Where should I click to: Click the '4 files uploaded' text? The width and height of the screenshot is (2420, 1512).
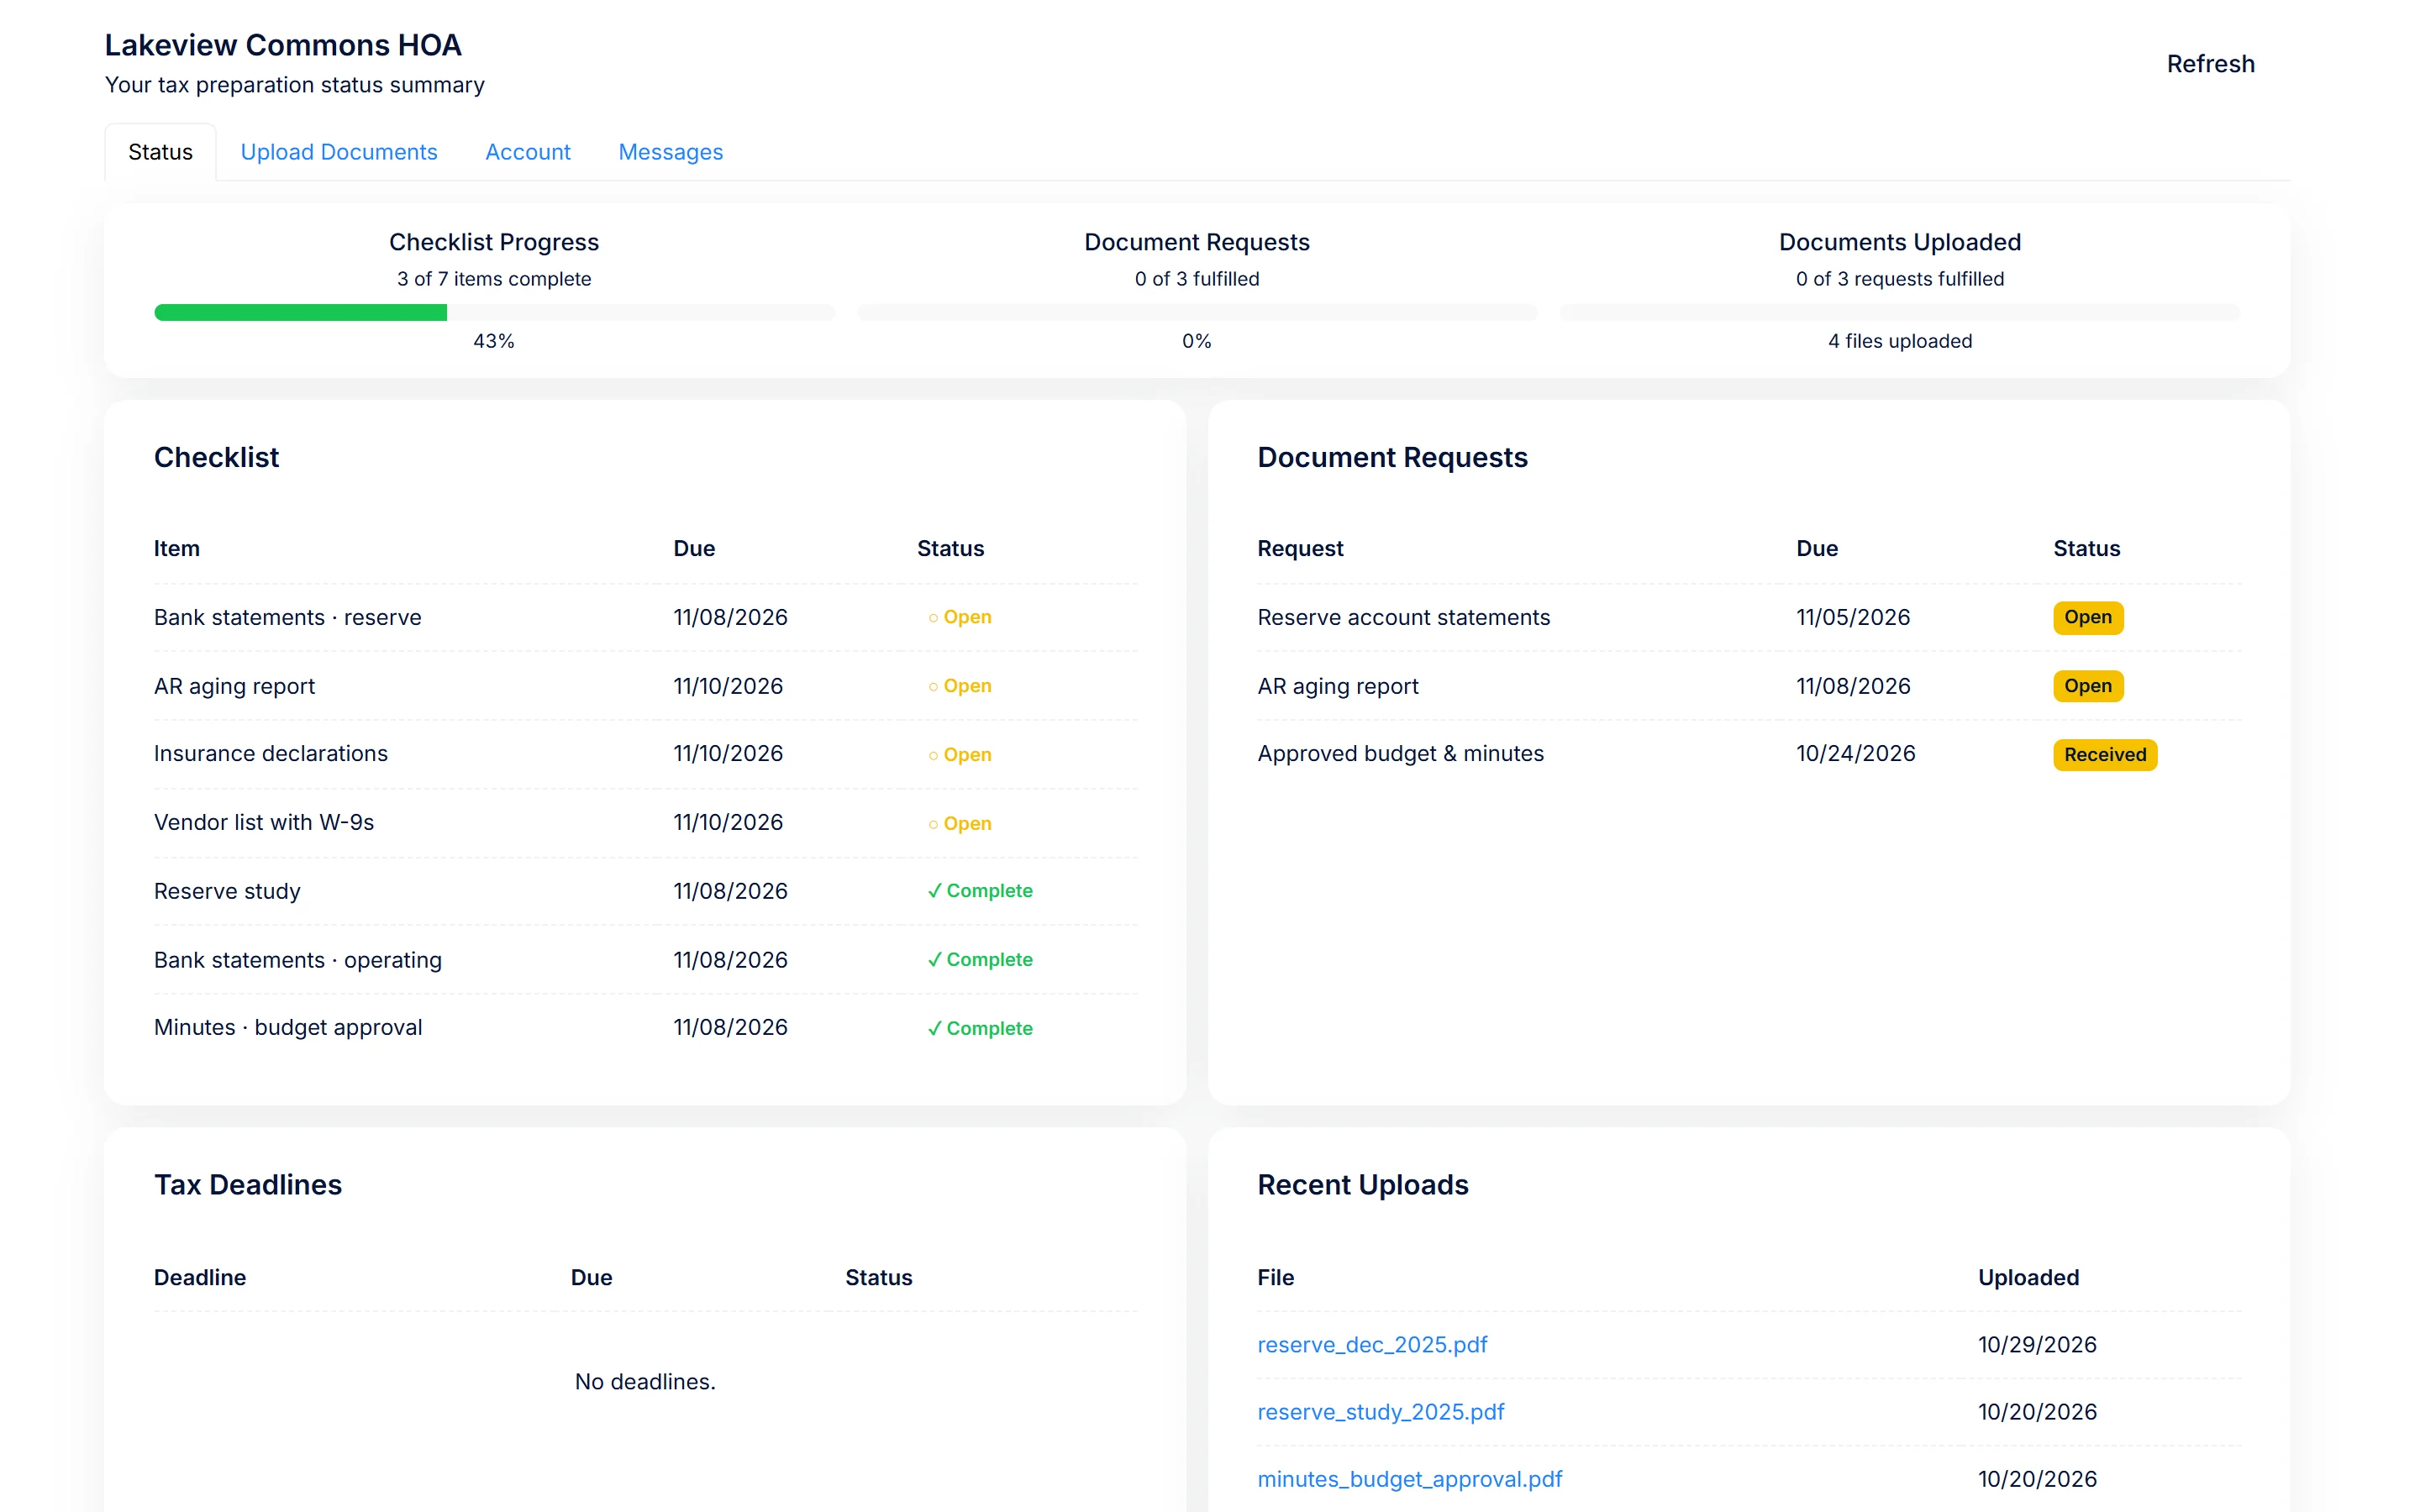[1899, 341]
